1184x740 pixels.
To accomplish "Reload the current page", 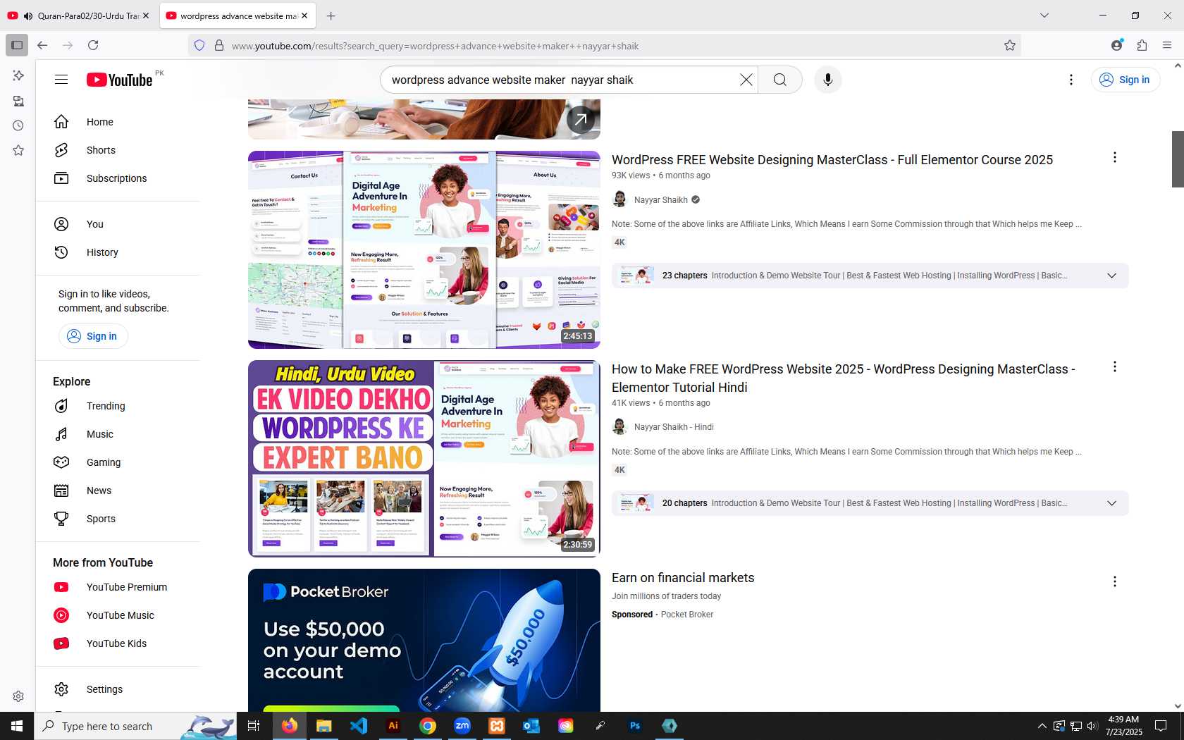I will (x=93, y=45).
